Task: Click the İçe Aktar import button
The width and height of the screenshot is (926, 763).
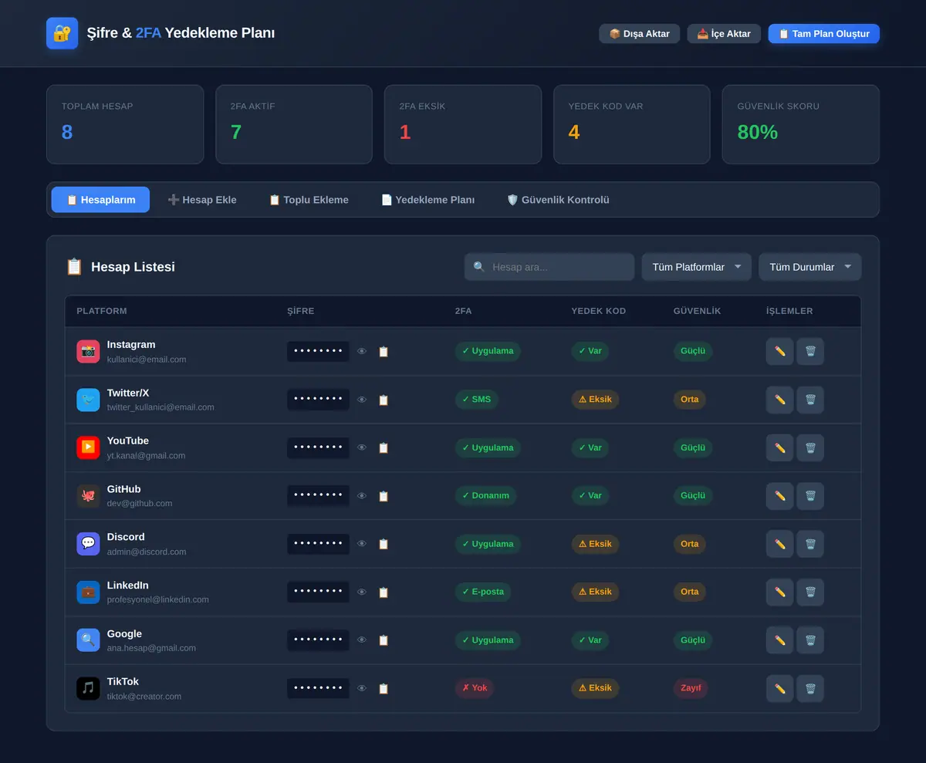Action: pyautogui.click(x=724, y=34)
